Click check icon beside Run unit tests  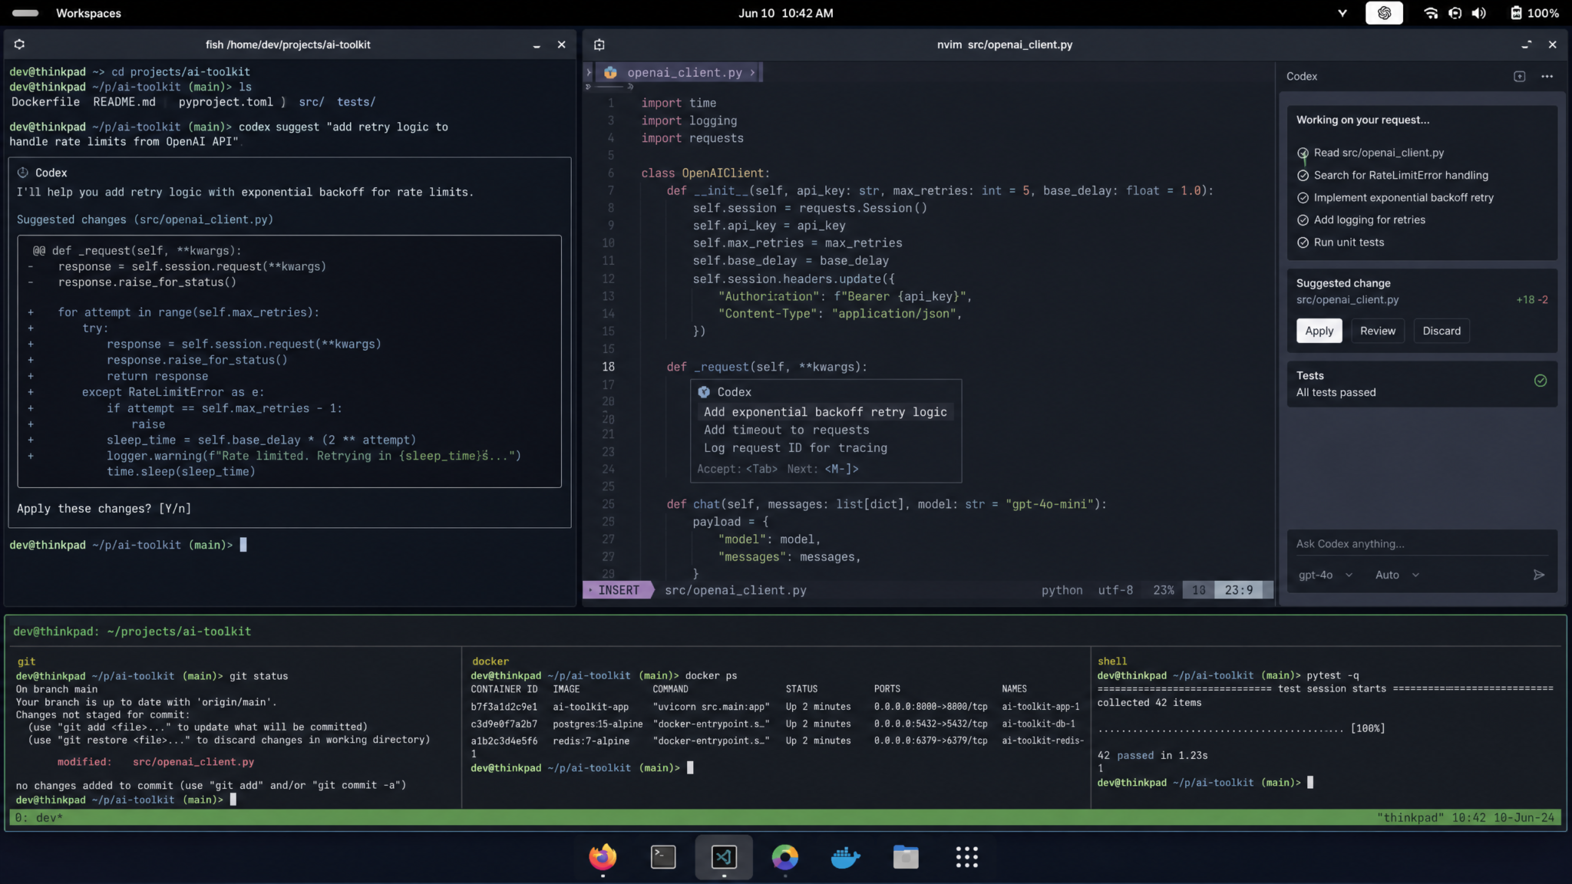(1303, 242)
